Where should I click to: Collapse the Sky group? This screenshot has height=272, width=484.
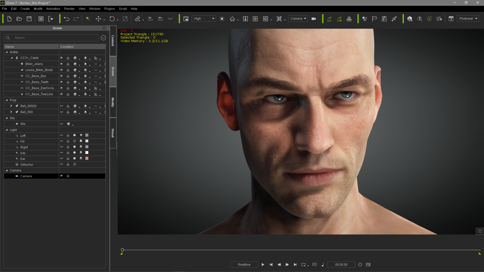7,118
